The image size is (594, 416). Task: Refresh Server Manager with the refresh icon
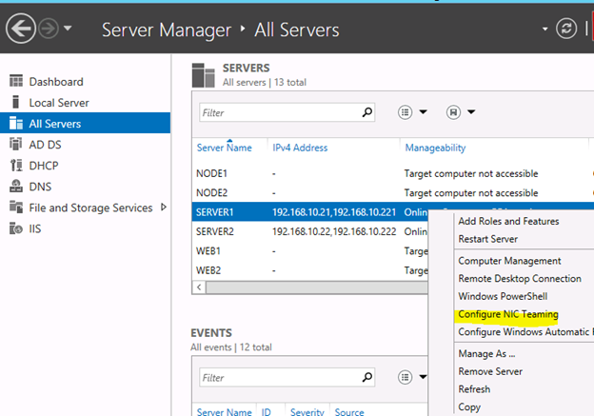[566, 29]
